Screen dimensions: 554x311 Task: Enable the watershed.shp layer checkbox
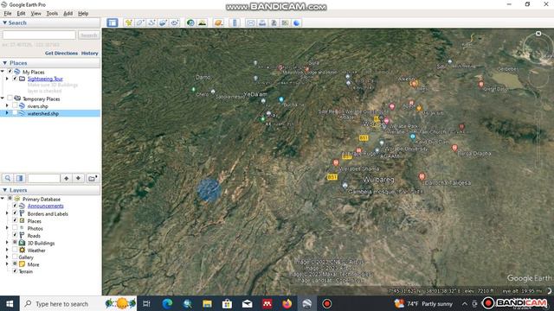click(x=15, y=113)
